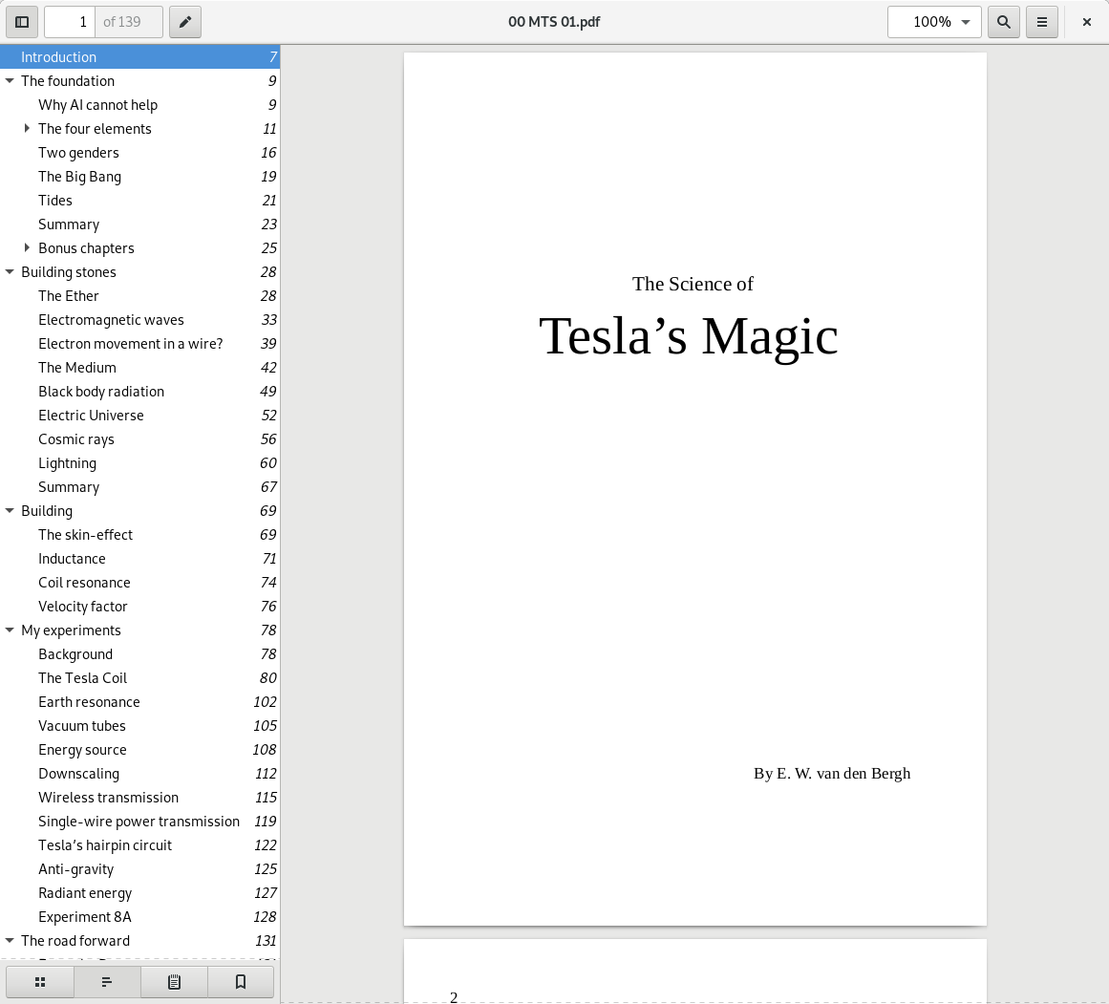Open Radiant energy entry

[x=140, y=893]
